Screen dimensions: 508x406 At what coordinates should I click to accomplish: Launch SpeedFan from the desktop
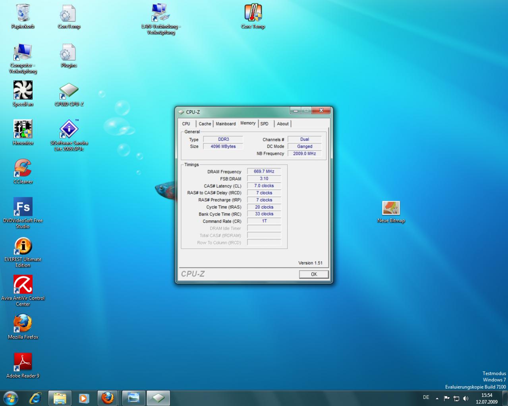[23, 94]
